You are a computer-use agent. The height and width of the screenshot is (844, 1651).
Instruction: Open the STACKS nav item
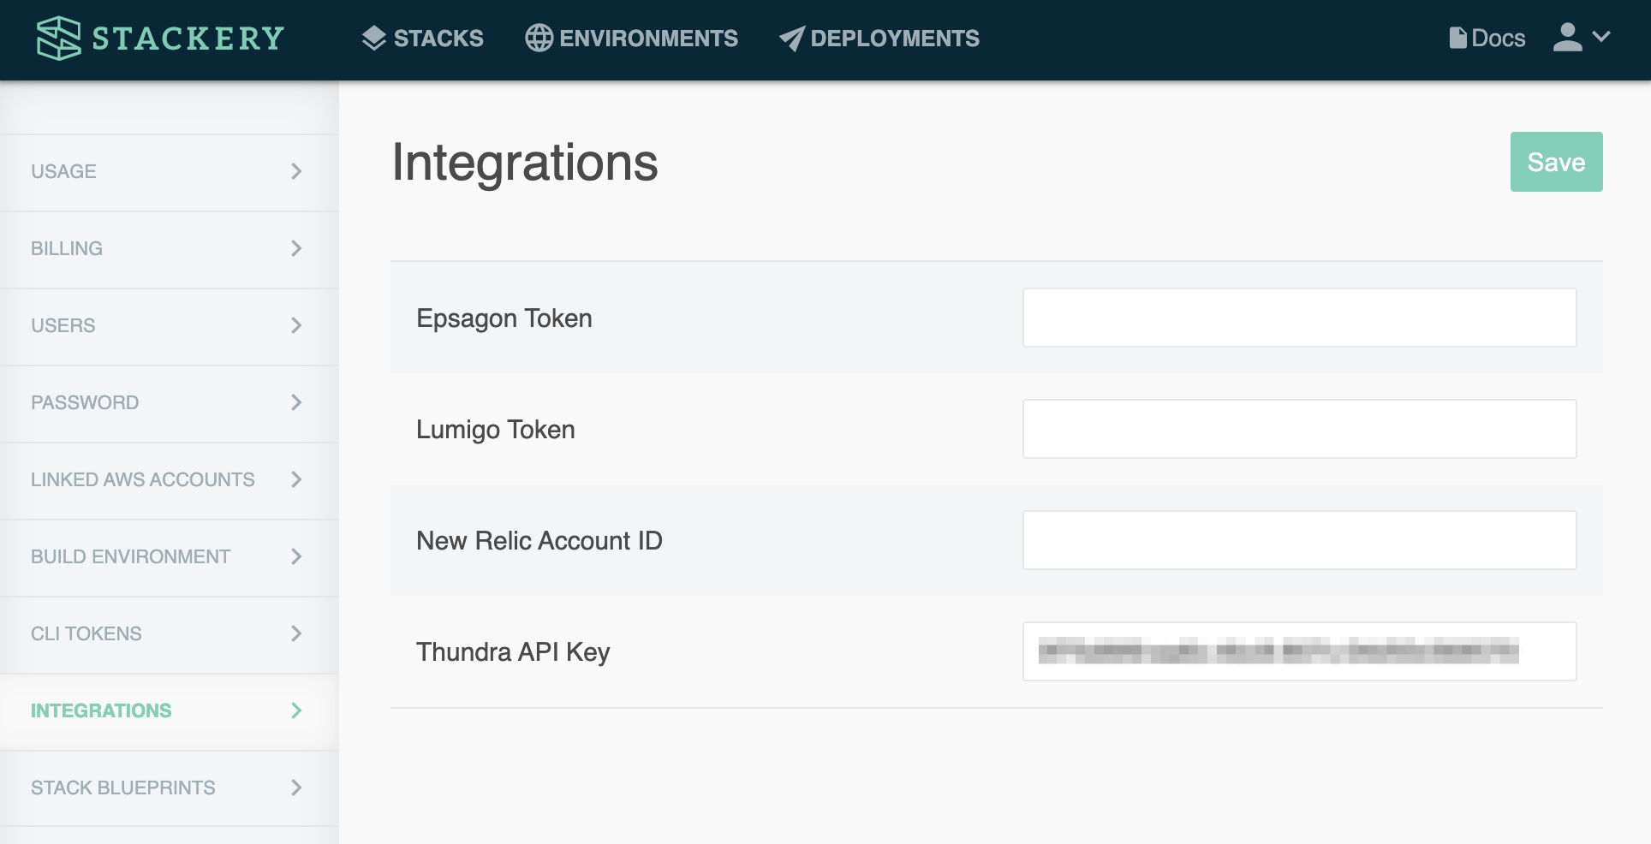[x=422, y=39]
